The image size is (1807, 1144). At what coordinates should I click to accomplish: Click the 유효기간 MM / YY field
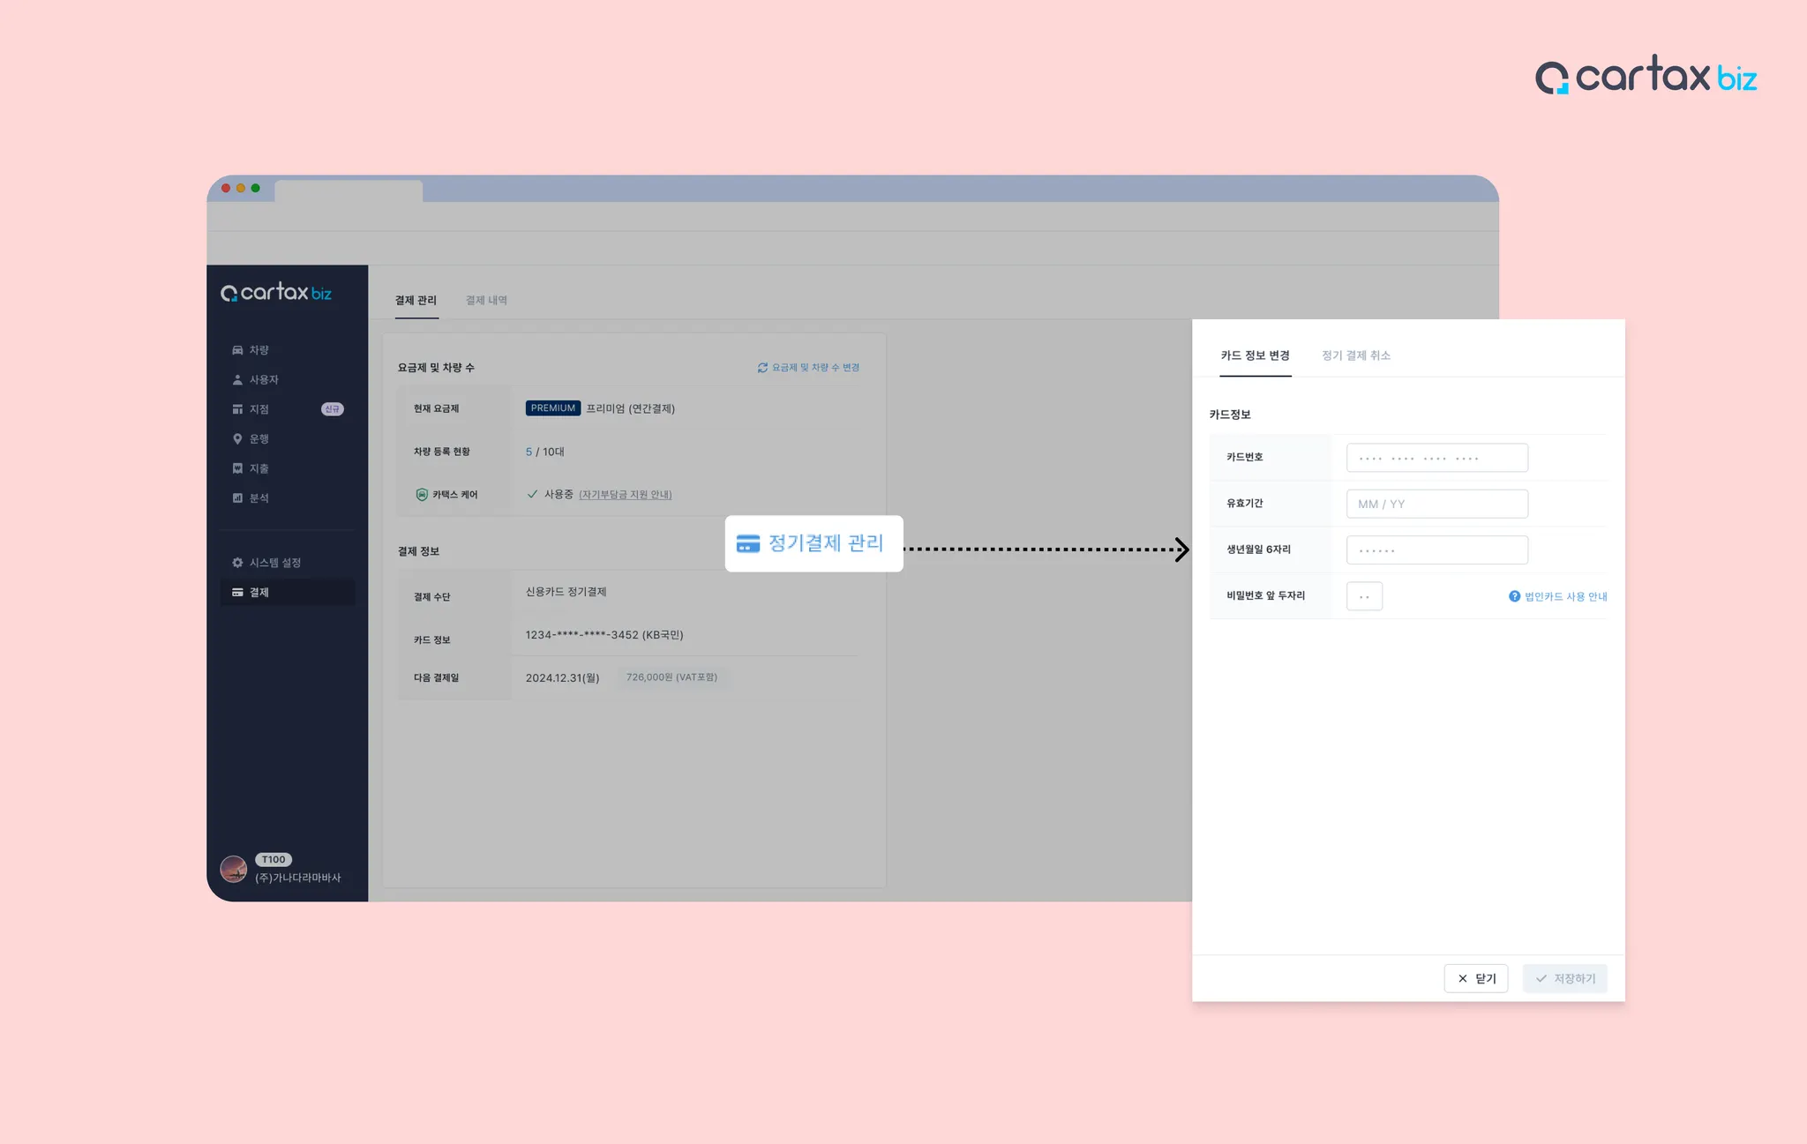coord(1436,504)
